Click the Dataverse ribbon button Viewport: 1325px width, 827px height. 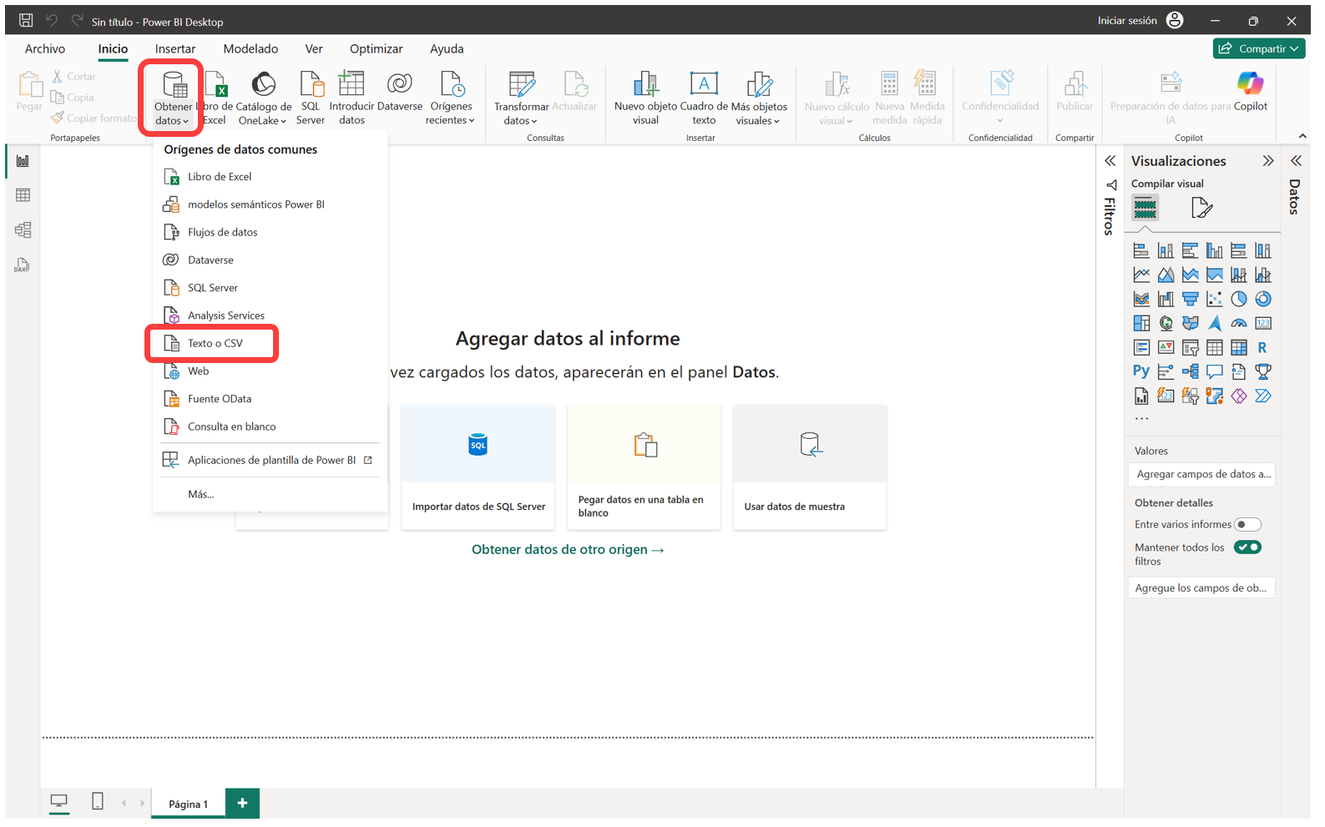(400, 92)
